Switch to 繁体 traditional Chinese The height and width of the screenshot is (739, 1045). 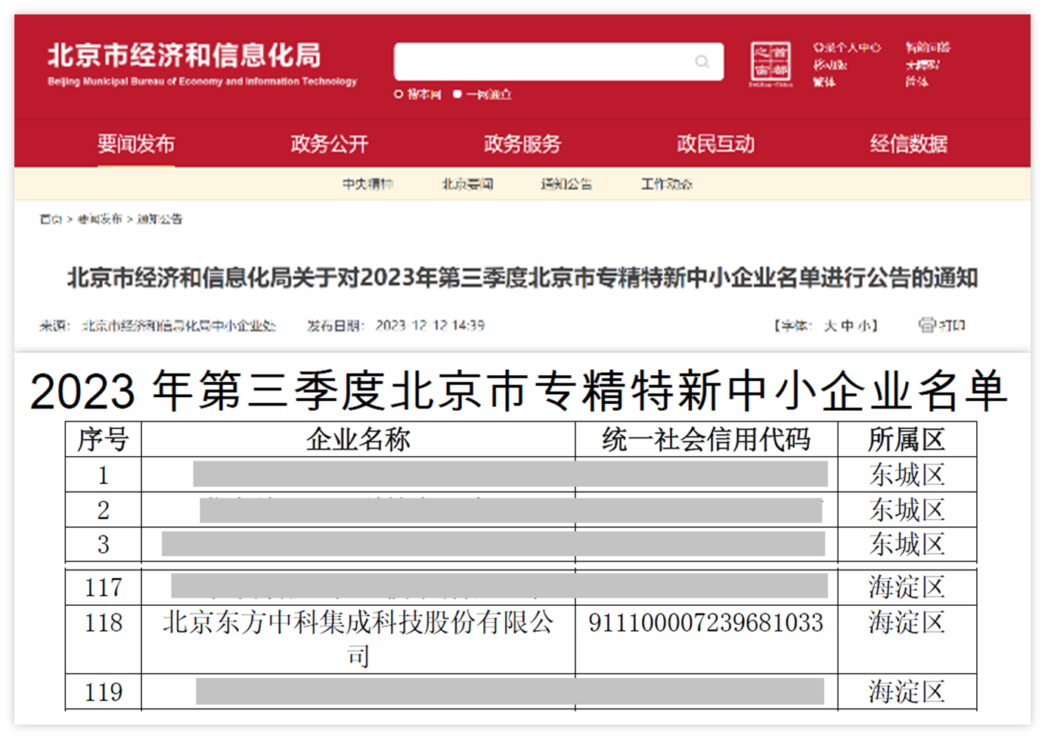point(824,82)
